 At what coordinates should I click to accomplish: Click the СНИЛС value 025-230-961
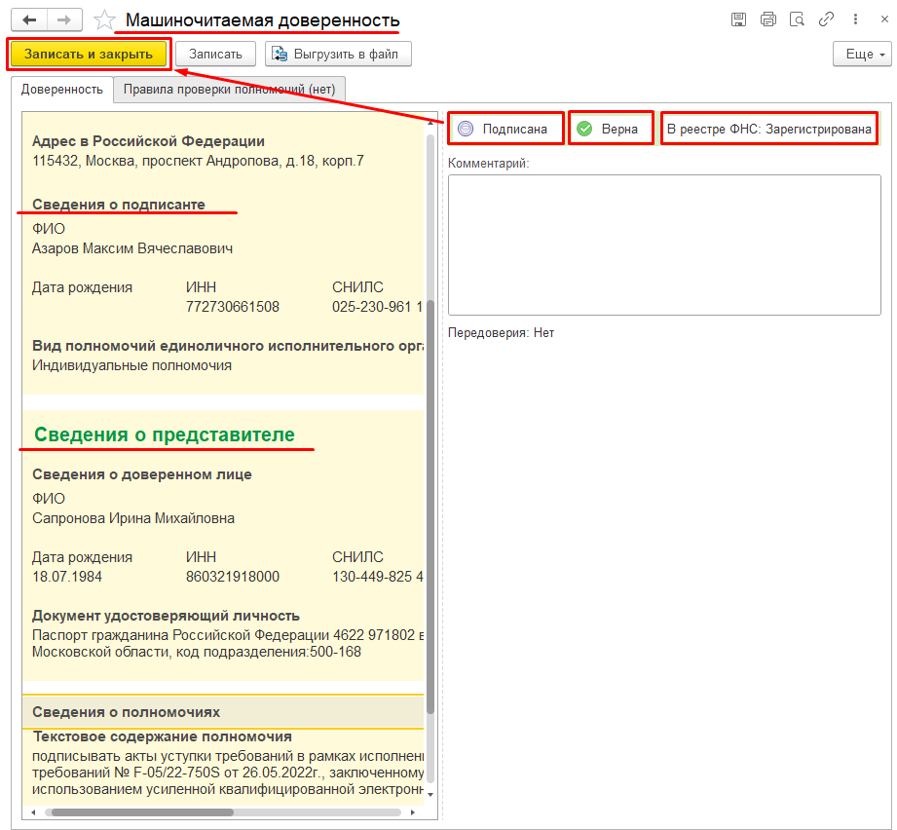click(377, 307)
